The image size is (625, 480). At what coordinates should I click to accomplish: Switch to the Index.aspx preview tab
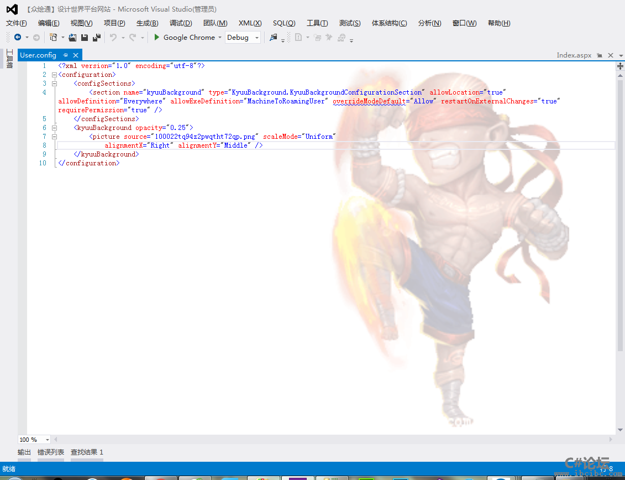click(x=574, y=55)
